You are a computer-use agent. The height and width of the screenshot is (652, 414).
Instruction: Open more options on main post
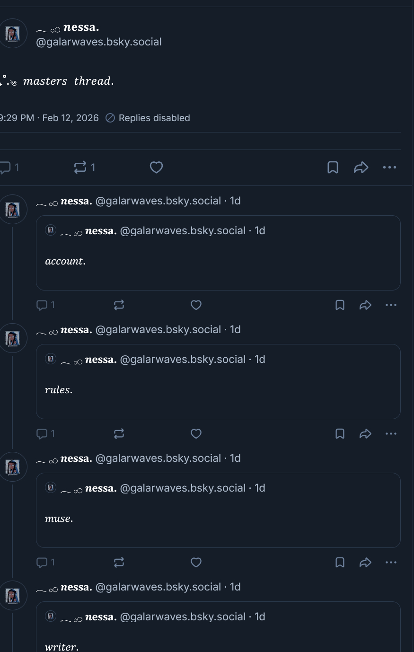point(389,167)
